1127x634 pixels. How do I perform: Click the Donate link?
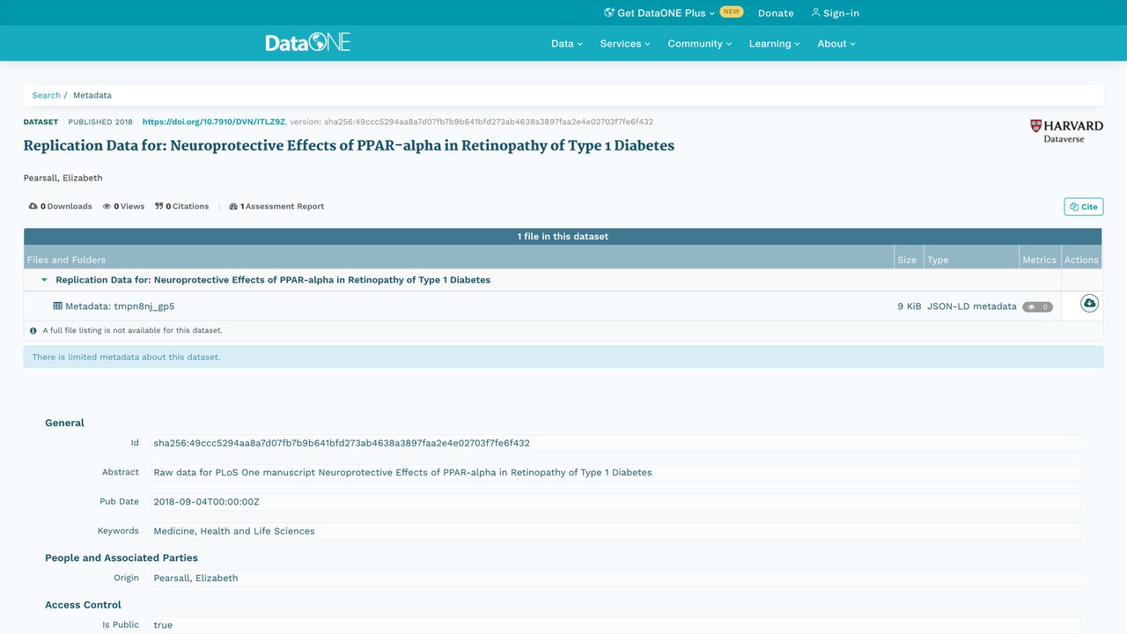tap(776, 13)
